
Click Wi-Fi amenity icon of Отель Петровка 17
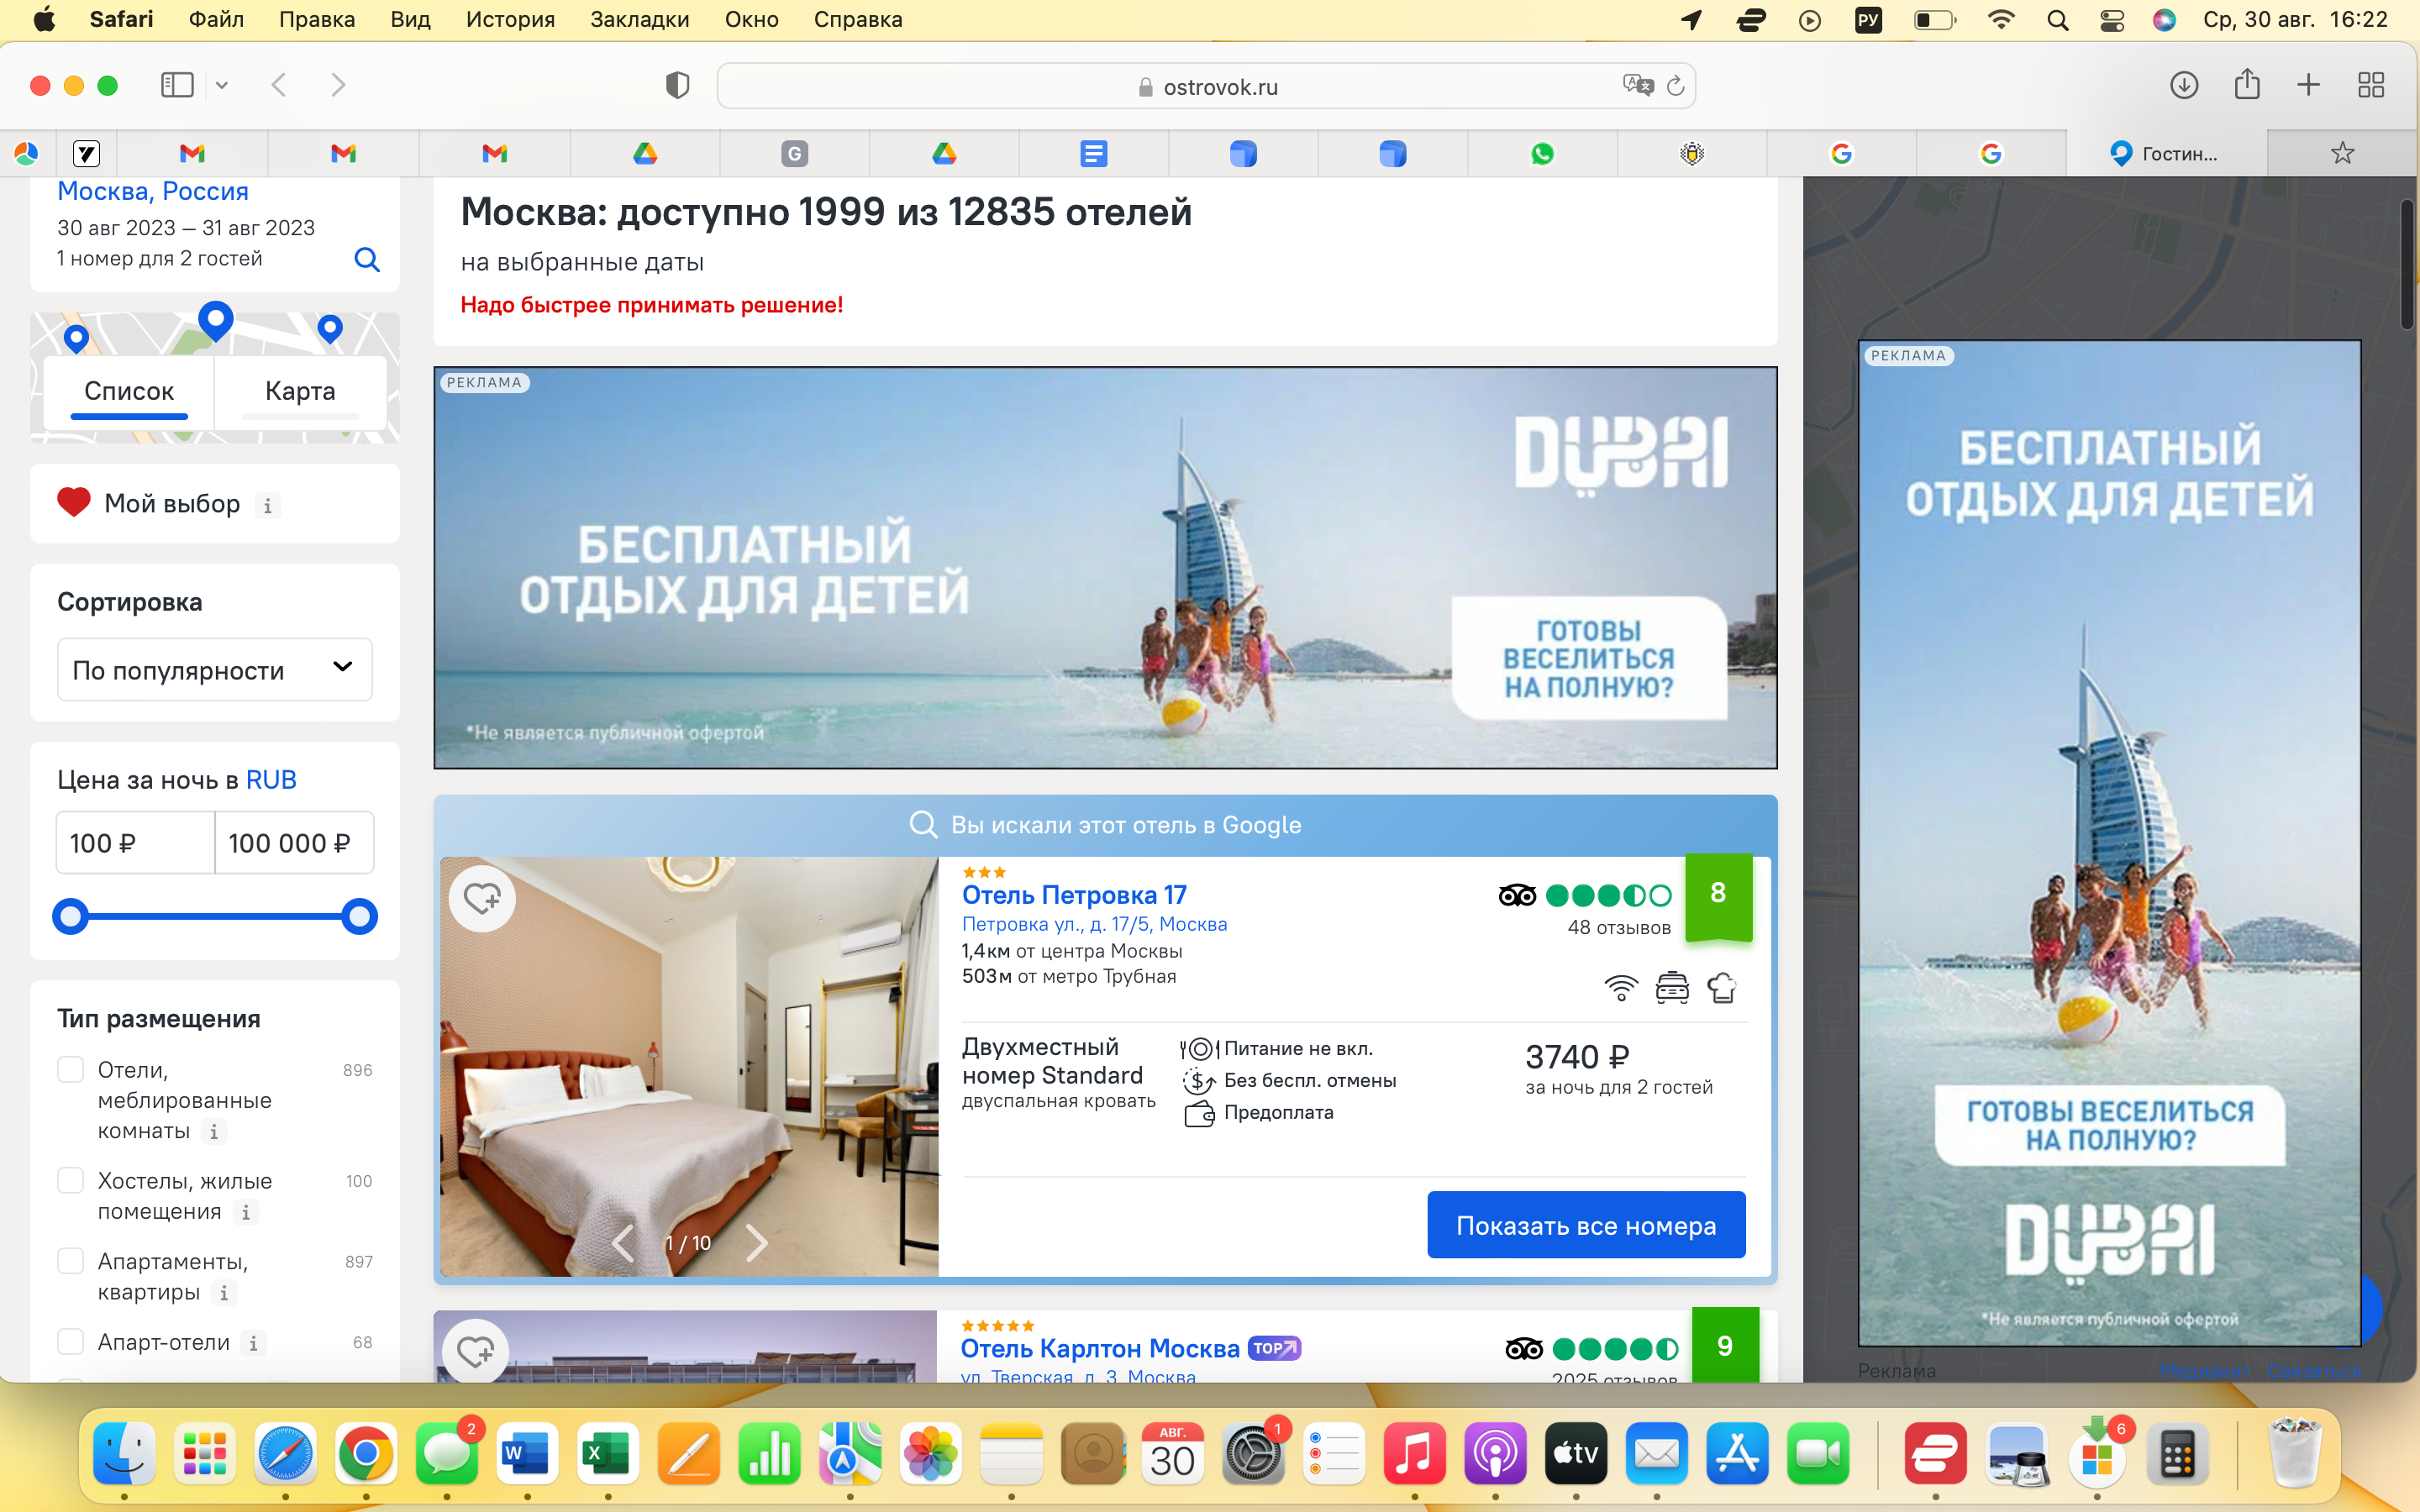(x=1620, y=988)
